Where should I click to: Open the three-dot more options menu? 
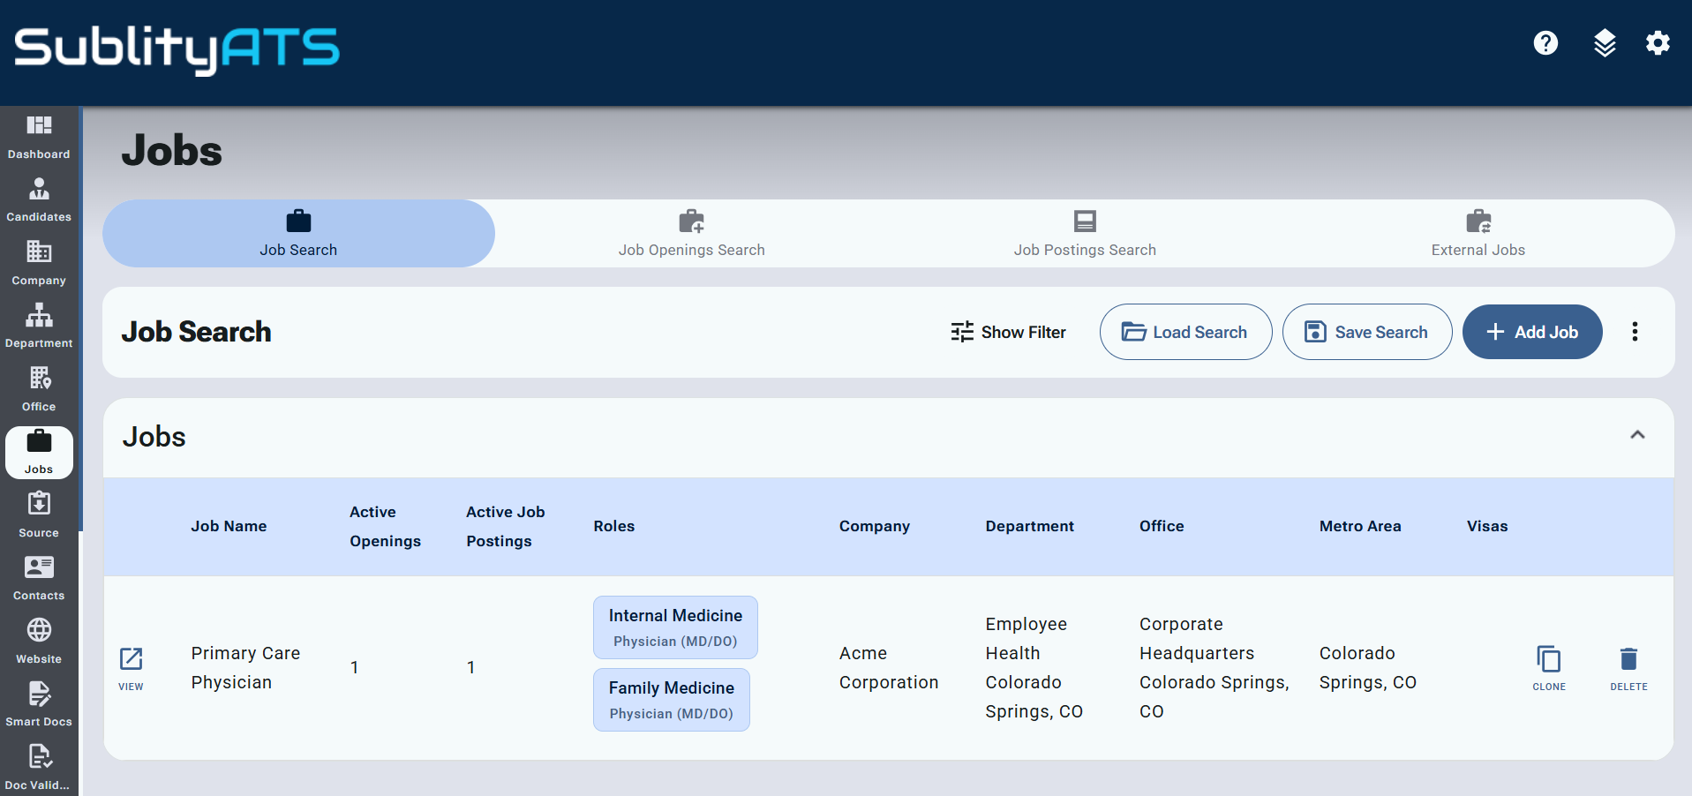point(1635,332)
